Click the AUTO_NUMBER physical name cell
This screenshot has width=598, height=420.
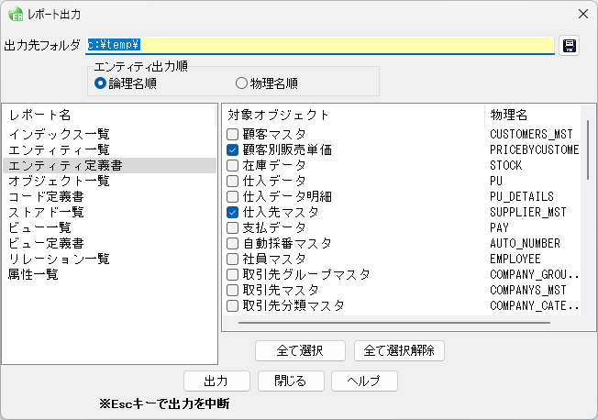(525, 243)
